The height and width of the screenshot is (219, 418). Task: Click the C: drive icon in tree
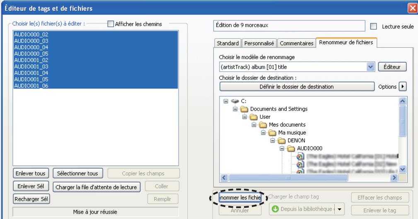[x=234, y=101]
